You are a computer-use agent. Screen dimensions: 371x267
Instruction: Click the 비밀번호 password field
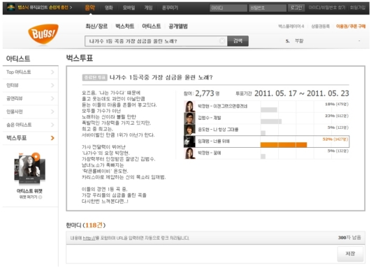coord(268,8)
